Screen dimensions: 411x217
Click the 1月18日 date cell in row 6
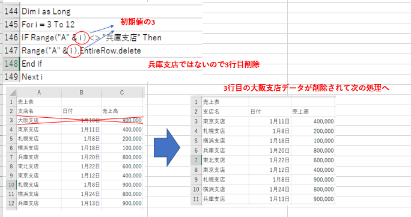81,148
